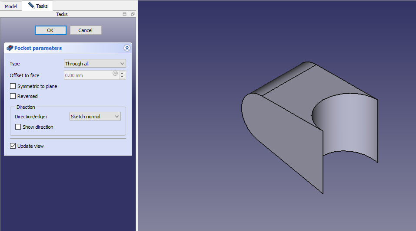Viewport: 416px width, 231px height.
Task: Open the Direction/edge dropdown
Action: [95, 117]
